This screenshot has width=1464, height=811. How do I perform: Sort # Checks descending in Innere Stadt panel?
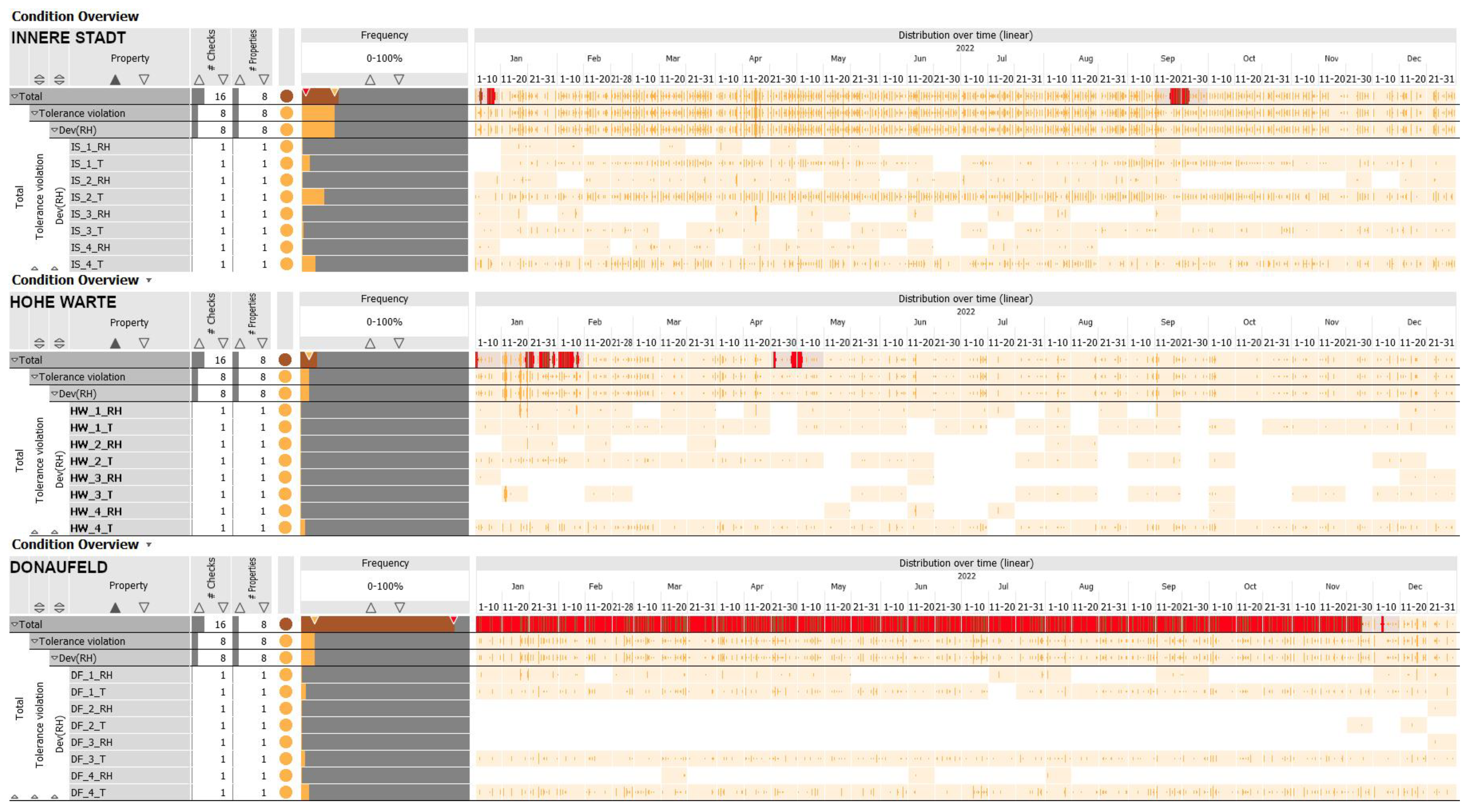223,79
